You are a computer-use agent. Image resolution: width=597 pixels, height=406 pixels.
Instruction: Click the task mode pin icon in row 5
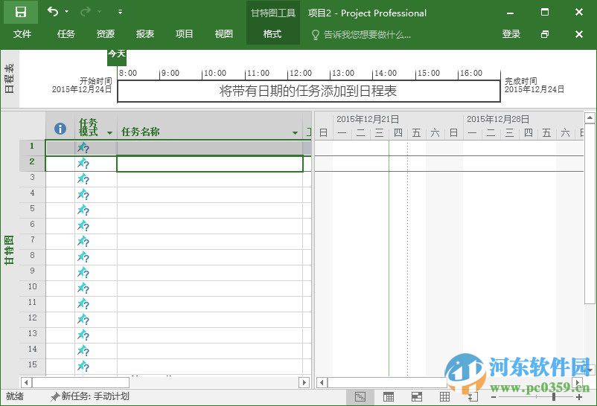(x=83, y=210)
